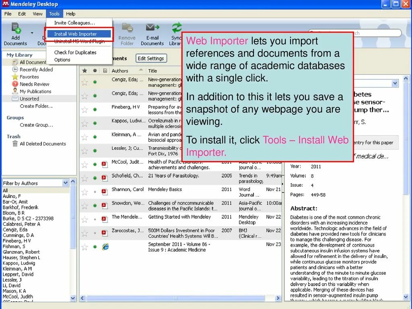Star the Mendeley Basics document
Viewport: 412px width, 309px height.
84,192
